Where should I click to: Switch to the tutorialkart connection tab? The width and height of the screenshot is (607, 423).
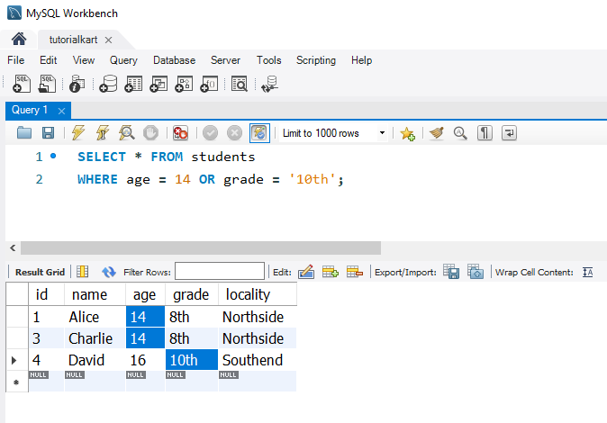point(73,40)
